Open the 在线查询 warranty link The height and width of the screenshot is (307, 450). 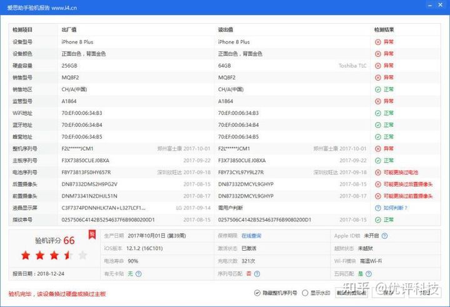[x=251, y=236]
